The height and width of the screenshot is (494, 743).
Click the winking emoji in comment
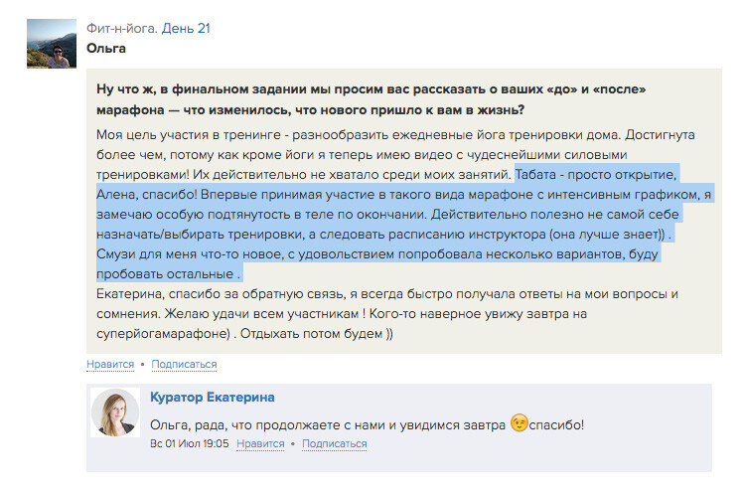coord(519,422)
